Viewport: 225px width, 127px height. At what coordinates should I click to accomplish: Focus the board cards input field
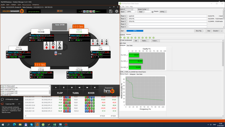[131, 12]
